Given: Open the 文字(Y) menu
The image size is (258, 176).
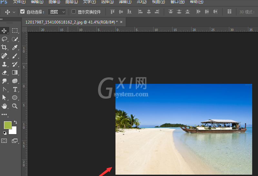Looking at the screenshot, I should click(89, 2).
